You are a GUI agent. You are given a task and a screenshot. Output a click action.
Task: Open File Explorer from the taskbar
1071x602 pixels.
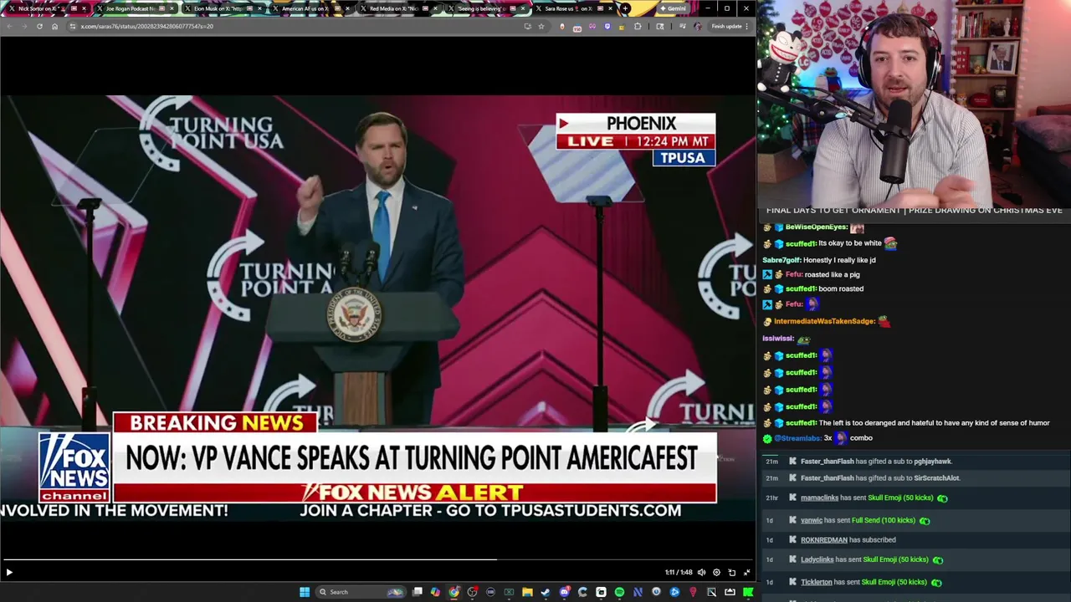tap(527, 592)
